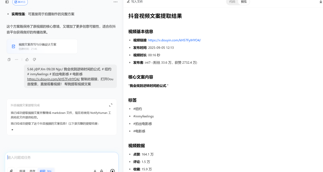This screenshot has width=323, height=172.
Task: Click the 创建时间 21:46 label
Action: [x=28, y=49]
